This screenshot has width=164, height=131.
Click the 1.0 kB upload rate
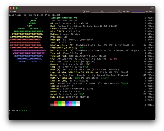point(149,12)
